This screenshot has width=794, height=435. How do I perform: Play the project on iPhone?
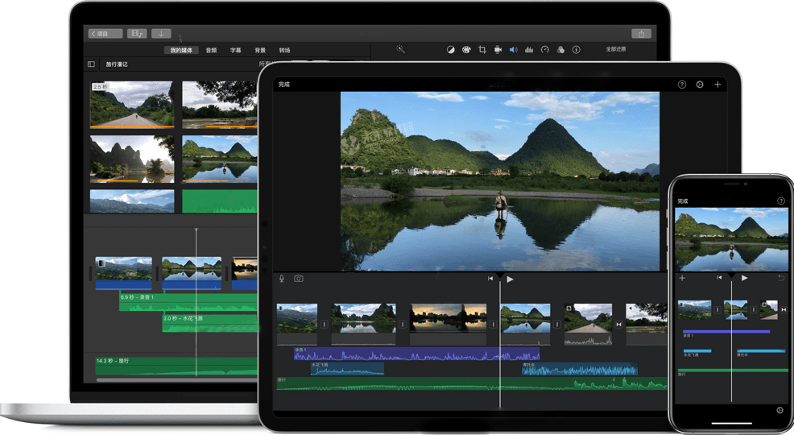[x=744, y=278]
